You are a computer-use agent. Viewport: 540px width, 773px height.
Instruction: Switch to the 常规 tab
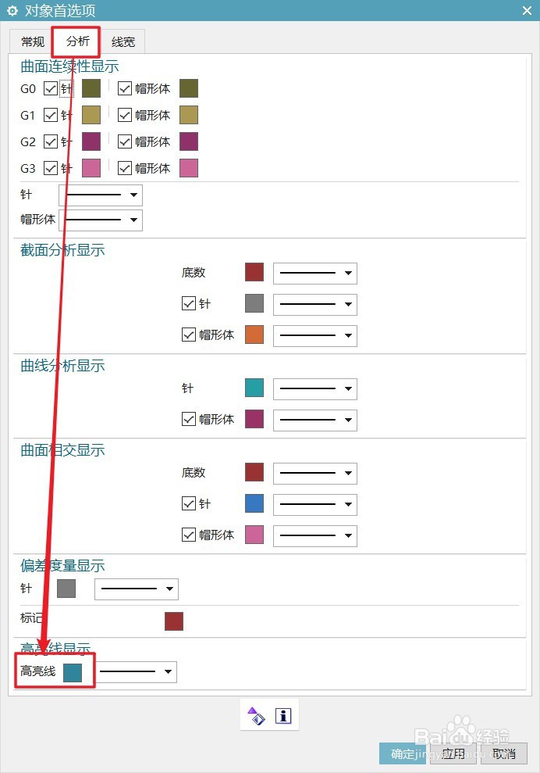pyautogui.click(x=33, y=42)
